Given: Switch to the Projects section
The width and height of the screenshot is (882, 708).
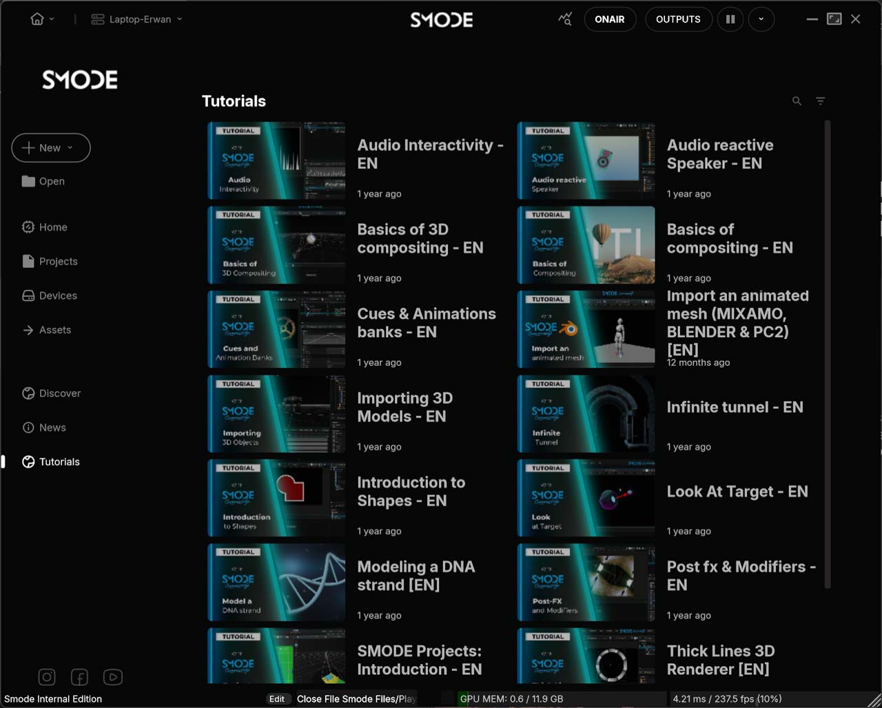Looking at the screenshot, I should [x=50, y=261].
